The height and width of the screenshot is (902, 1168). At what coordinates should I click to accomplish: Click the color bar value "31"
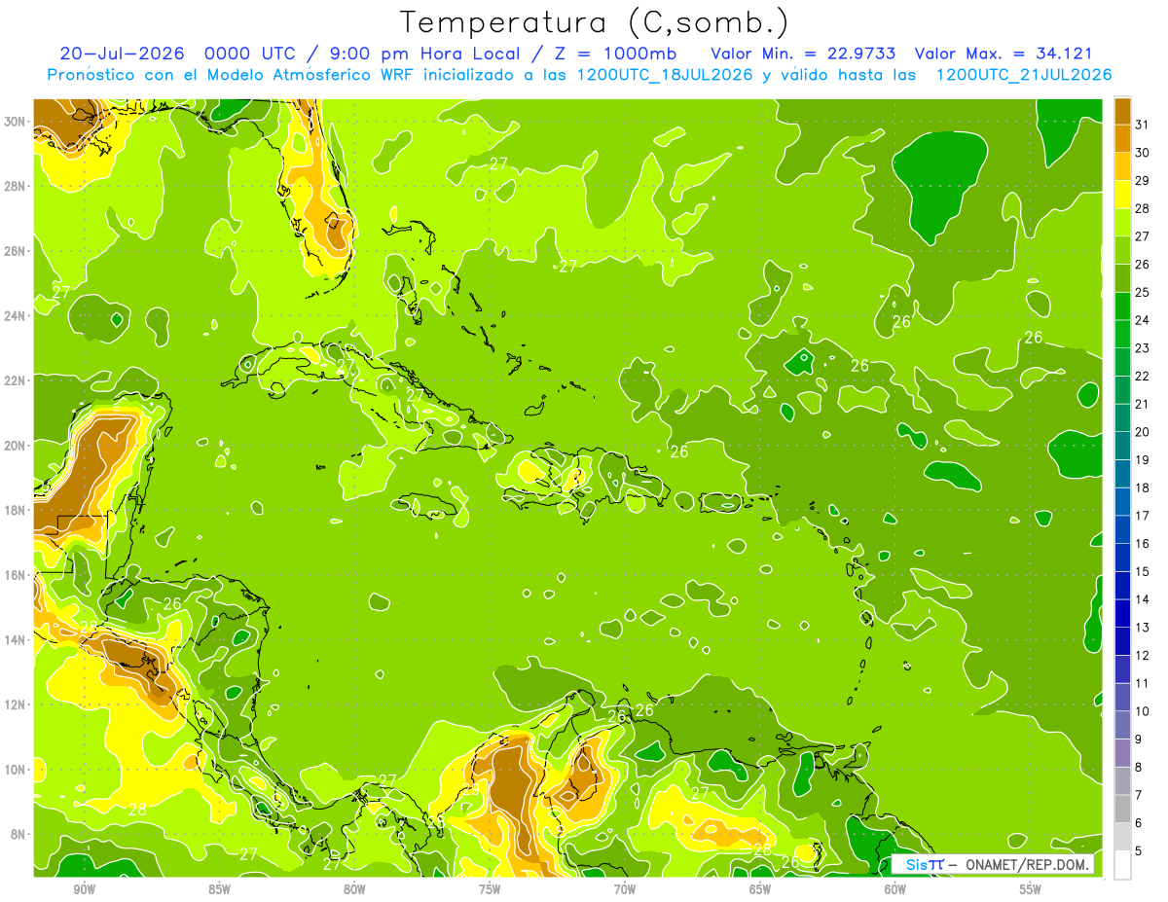(1143, 125)
